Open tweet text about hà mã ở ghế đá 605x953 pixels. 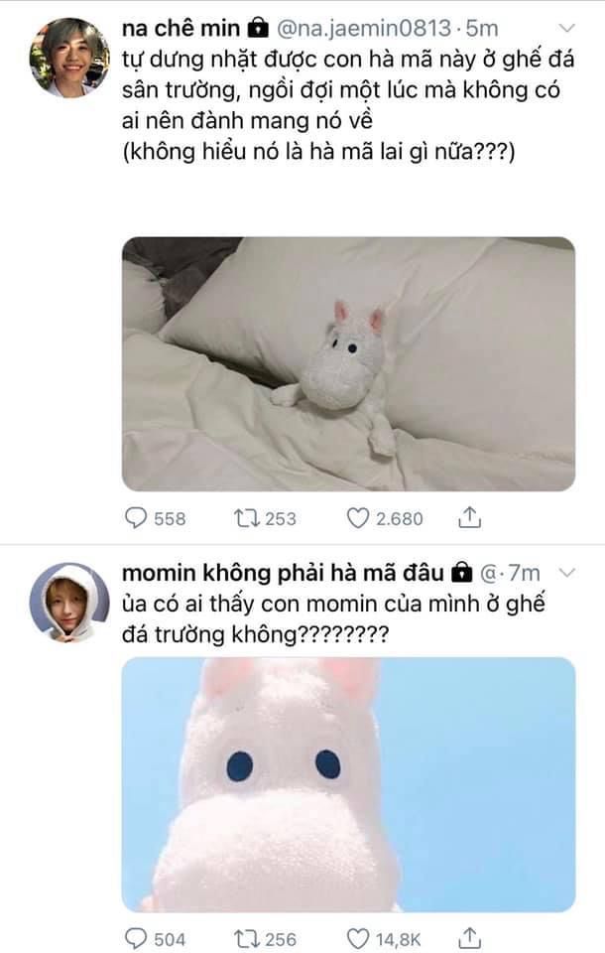tap(348, 105)
